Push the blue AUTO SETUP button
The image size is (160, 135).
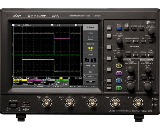pos(119,29)
